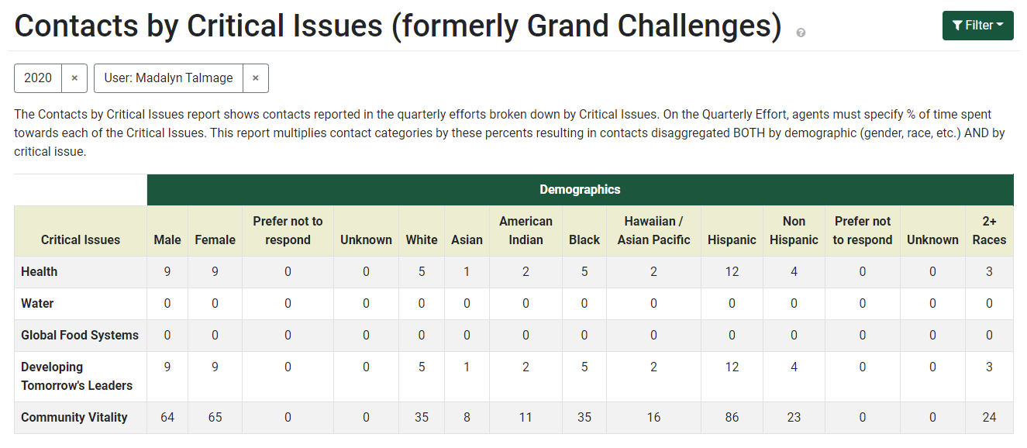1027x448 pixels.
Task: Click the Community Vitality Hispanic value 86
Action: click(732, 417)
